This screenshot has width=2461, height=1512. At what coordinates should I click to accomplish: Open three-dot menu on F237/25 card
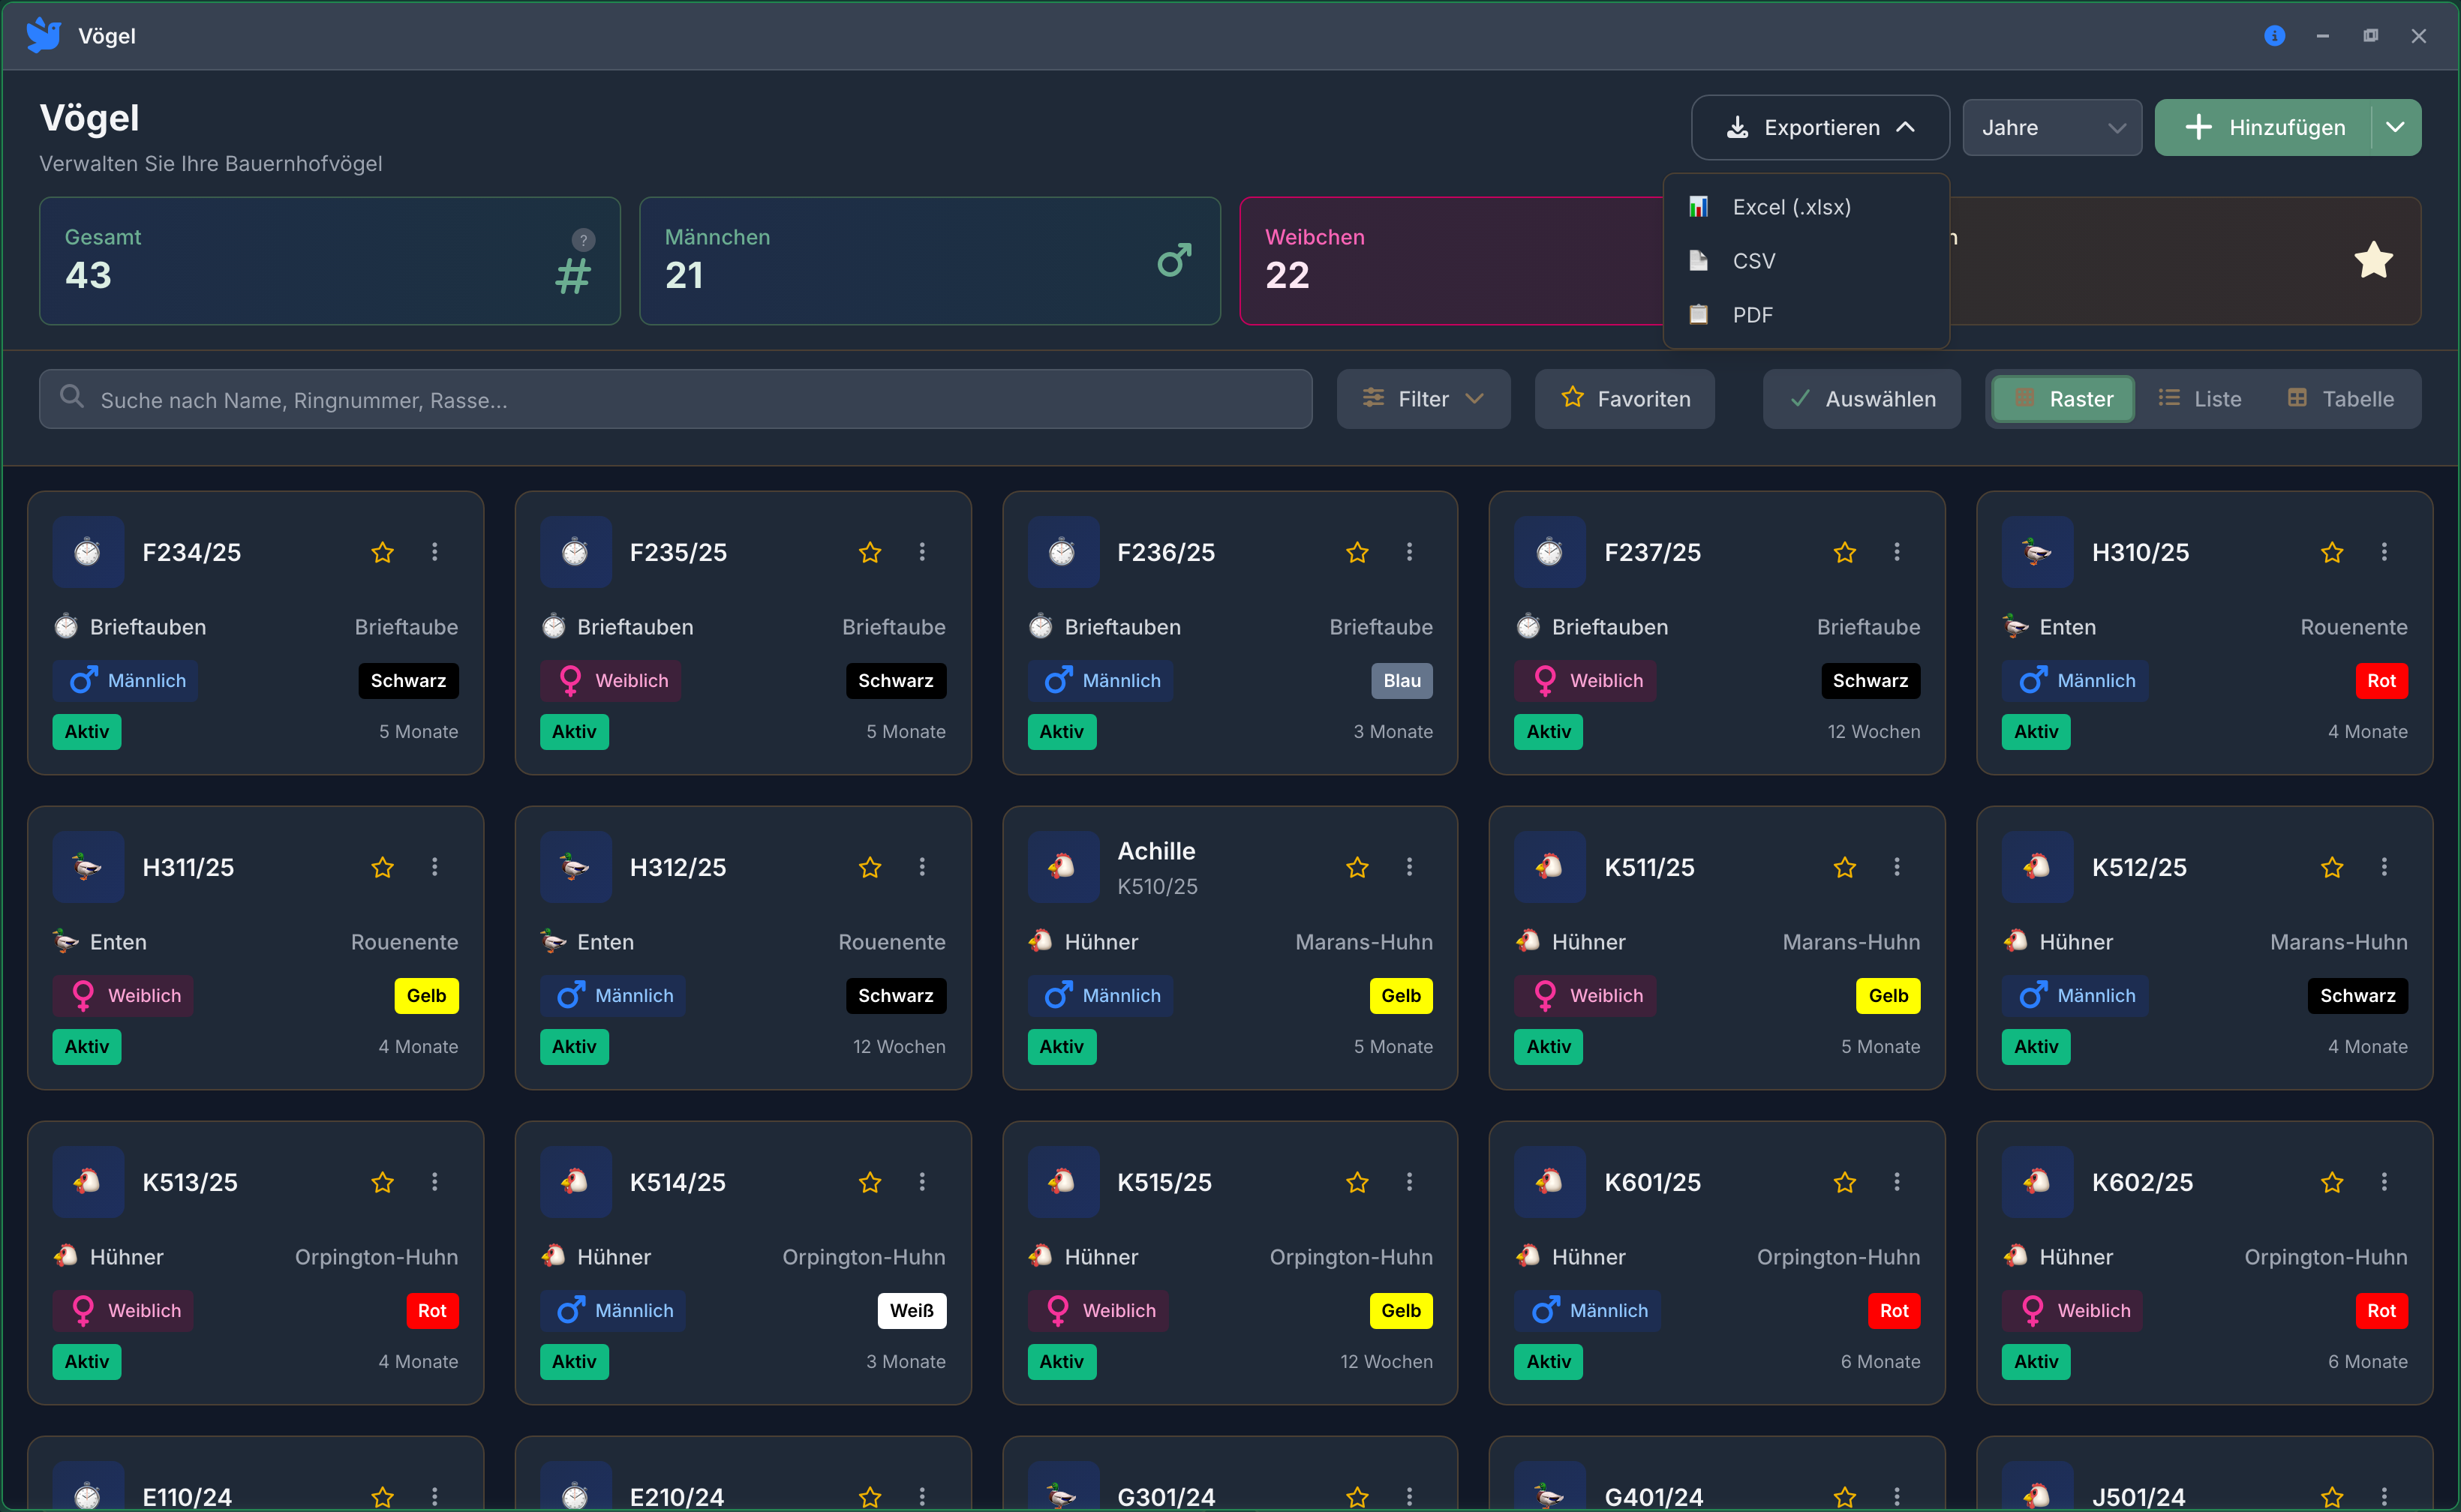coord(1897,552)
